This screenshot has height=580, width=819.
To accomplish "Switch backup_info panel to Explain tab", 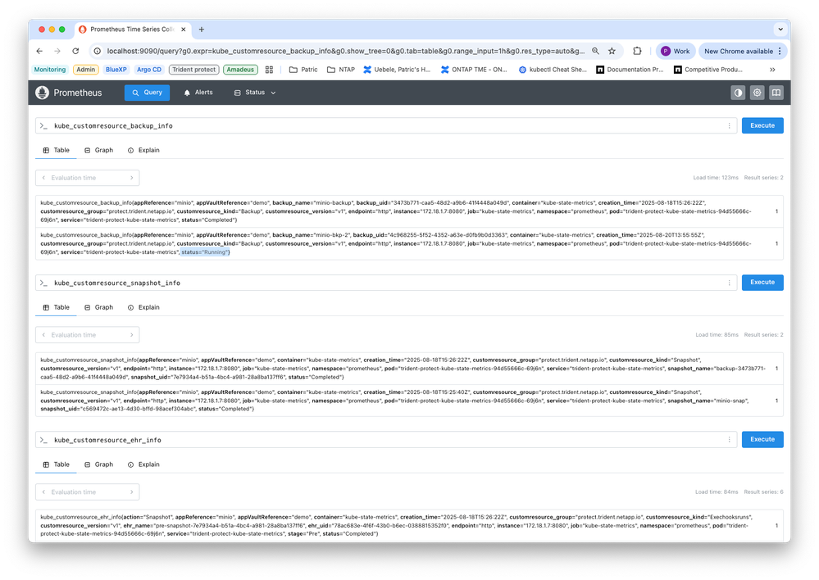I will tap(143, 151).
